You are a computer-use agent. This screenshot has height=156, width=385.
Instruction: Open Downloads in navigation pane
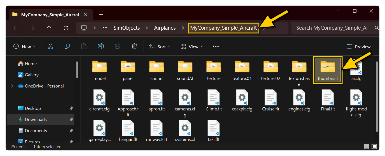(32, 119)
